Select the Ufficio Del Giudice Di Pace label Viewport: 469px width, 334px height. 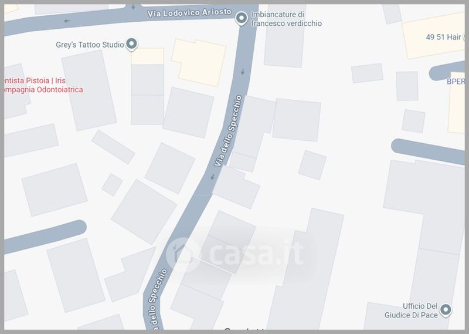[411, 311]
